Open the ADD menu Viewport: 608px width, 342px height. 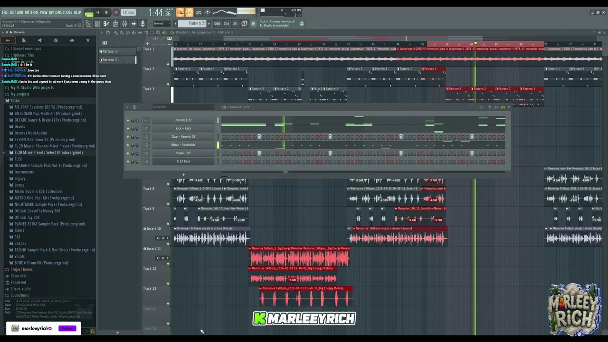[x=20, y=12]
